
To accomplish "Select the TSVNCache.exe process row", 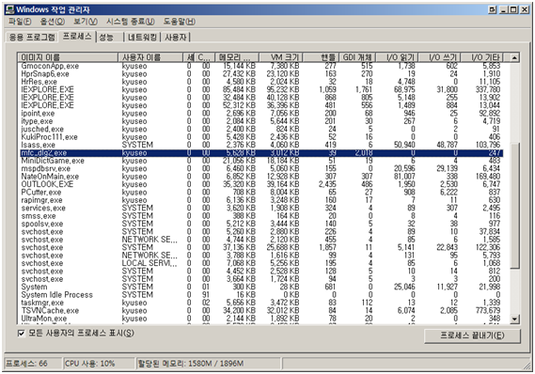I will point(260,311).
